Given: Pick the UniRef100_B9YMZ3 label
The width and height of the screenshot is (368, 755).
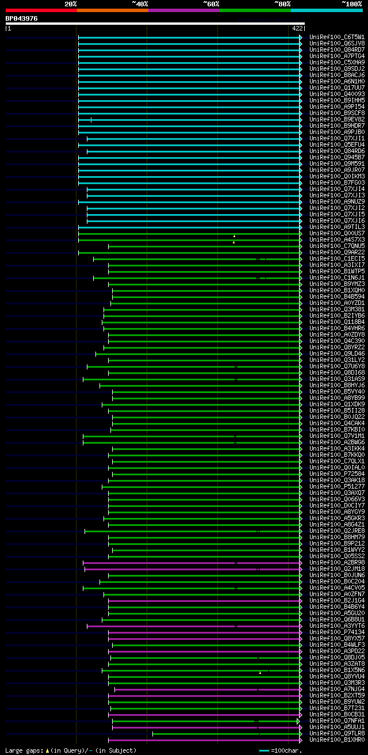Looking at the screenshot, I should click(x=337, y=284).
